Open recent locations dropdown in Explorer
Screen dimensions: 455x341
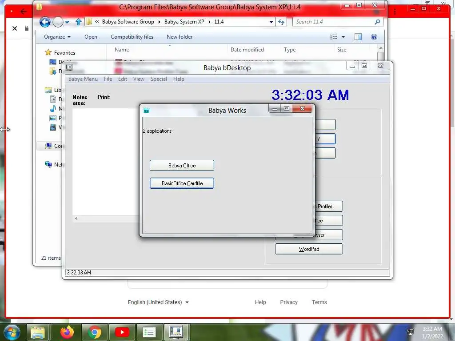point(67,22)
